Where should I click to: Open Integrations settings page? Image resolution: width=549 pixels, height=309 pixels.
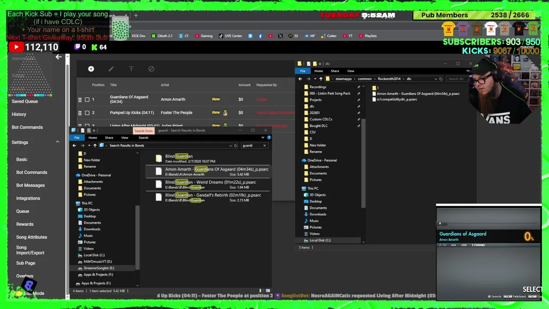click(28, 198)
